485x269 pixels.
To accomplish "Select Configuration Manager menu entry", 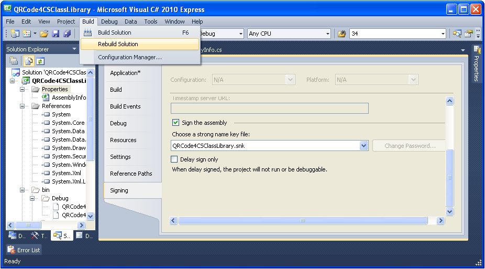I will (x=139, y=57).
